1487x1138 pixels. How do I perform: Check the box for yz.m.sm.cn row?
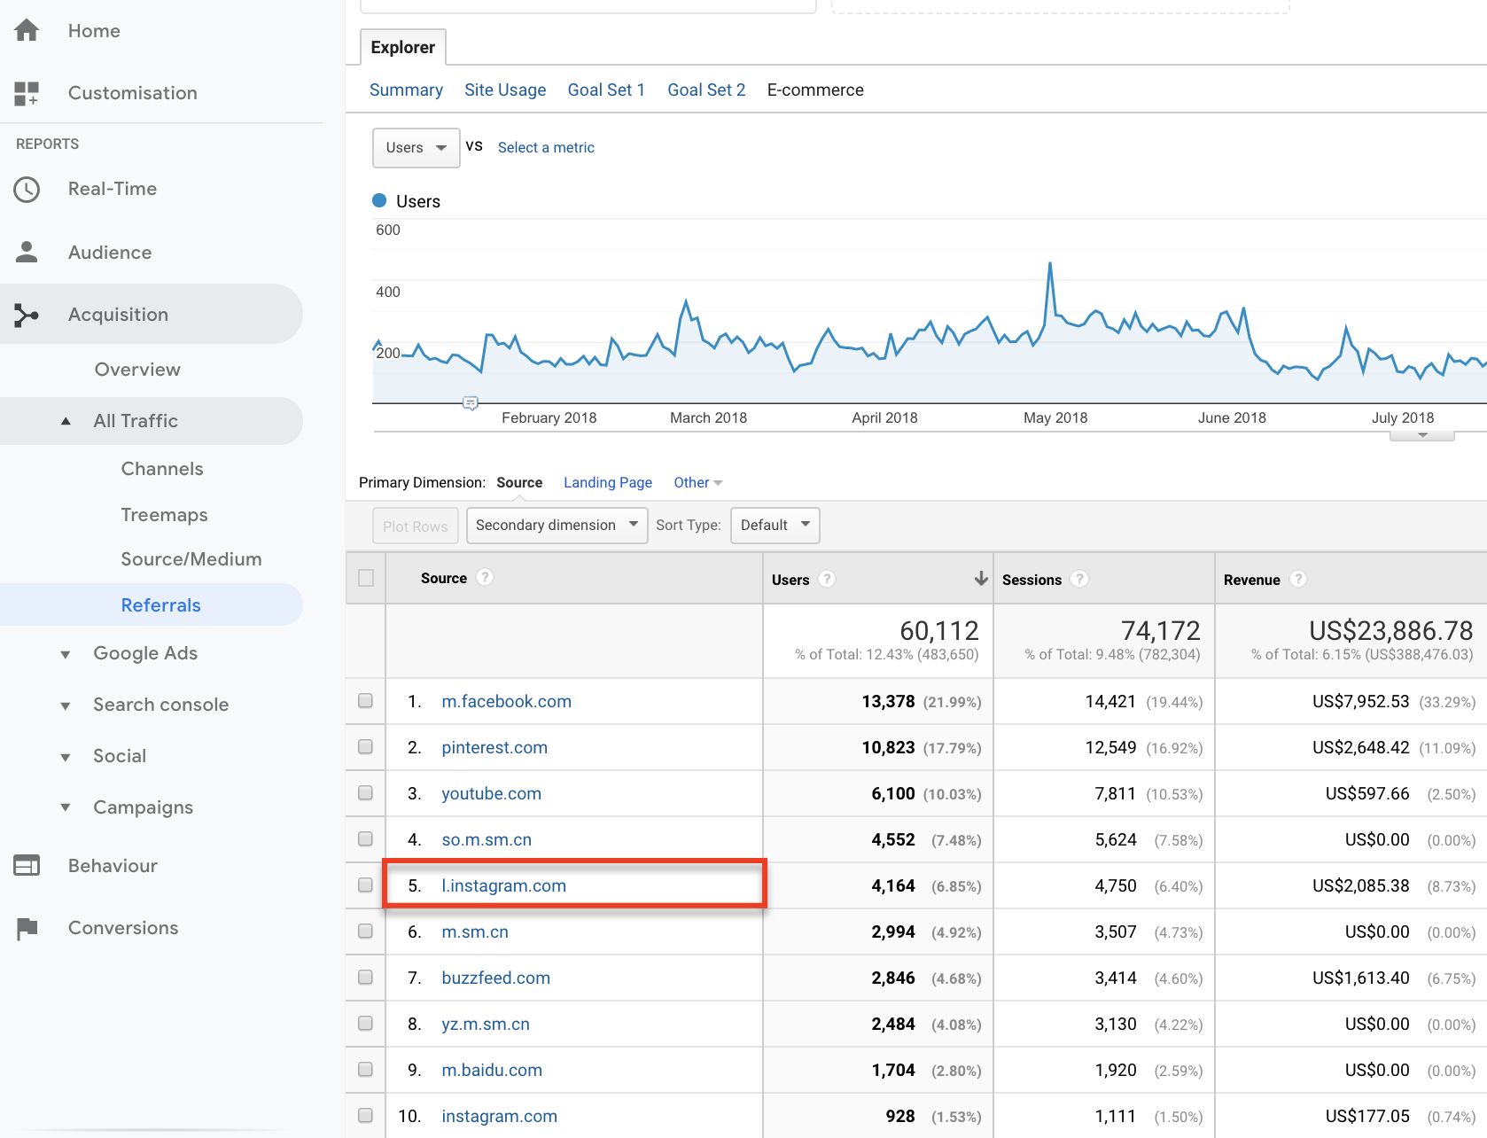(x=365, y=1023)
